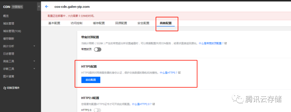This screenshot has width=291, height=112.
Task: Open the 什么是HTTPS help link
Action: 168,73
